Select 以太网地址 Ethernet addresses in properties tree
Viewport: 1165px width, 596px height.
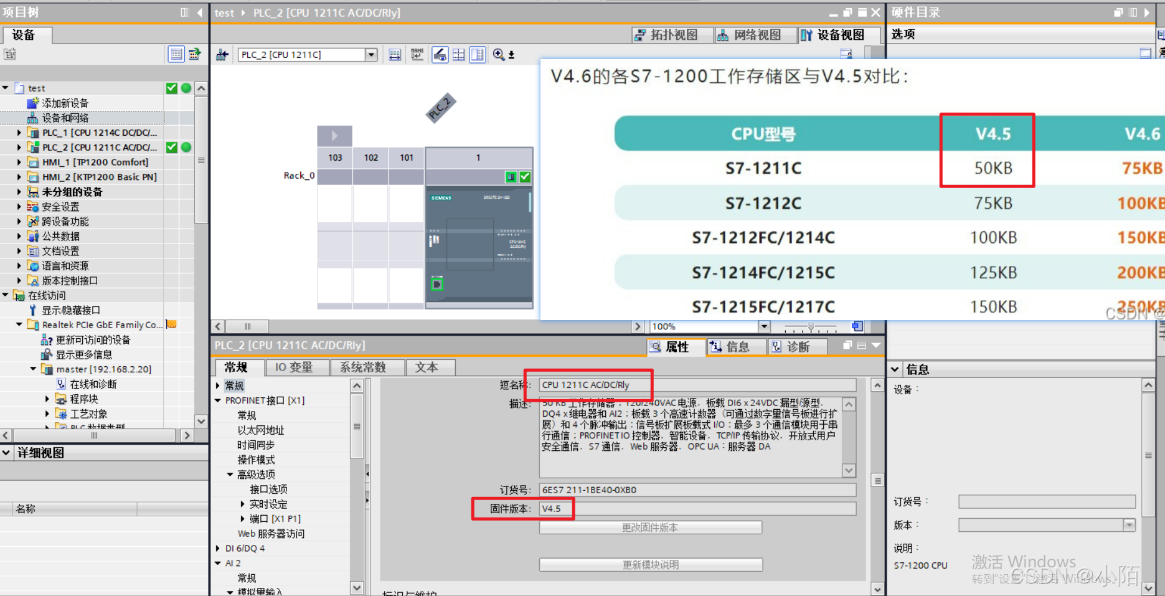point(260,430)
